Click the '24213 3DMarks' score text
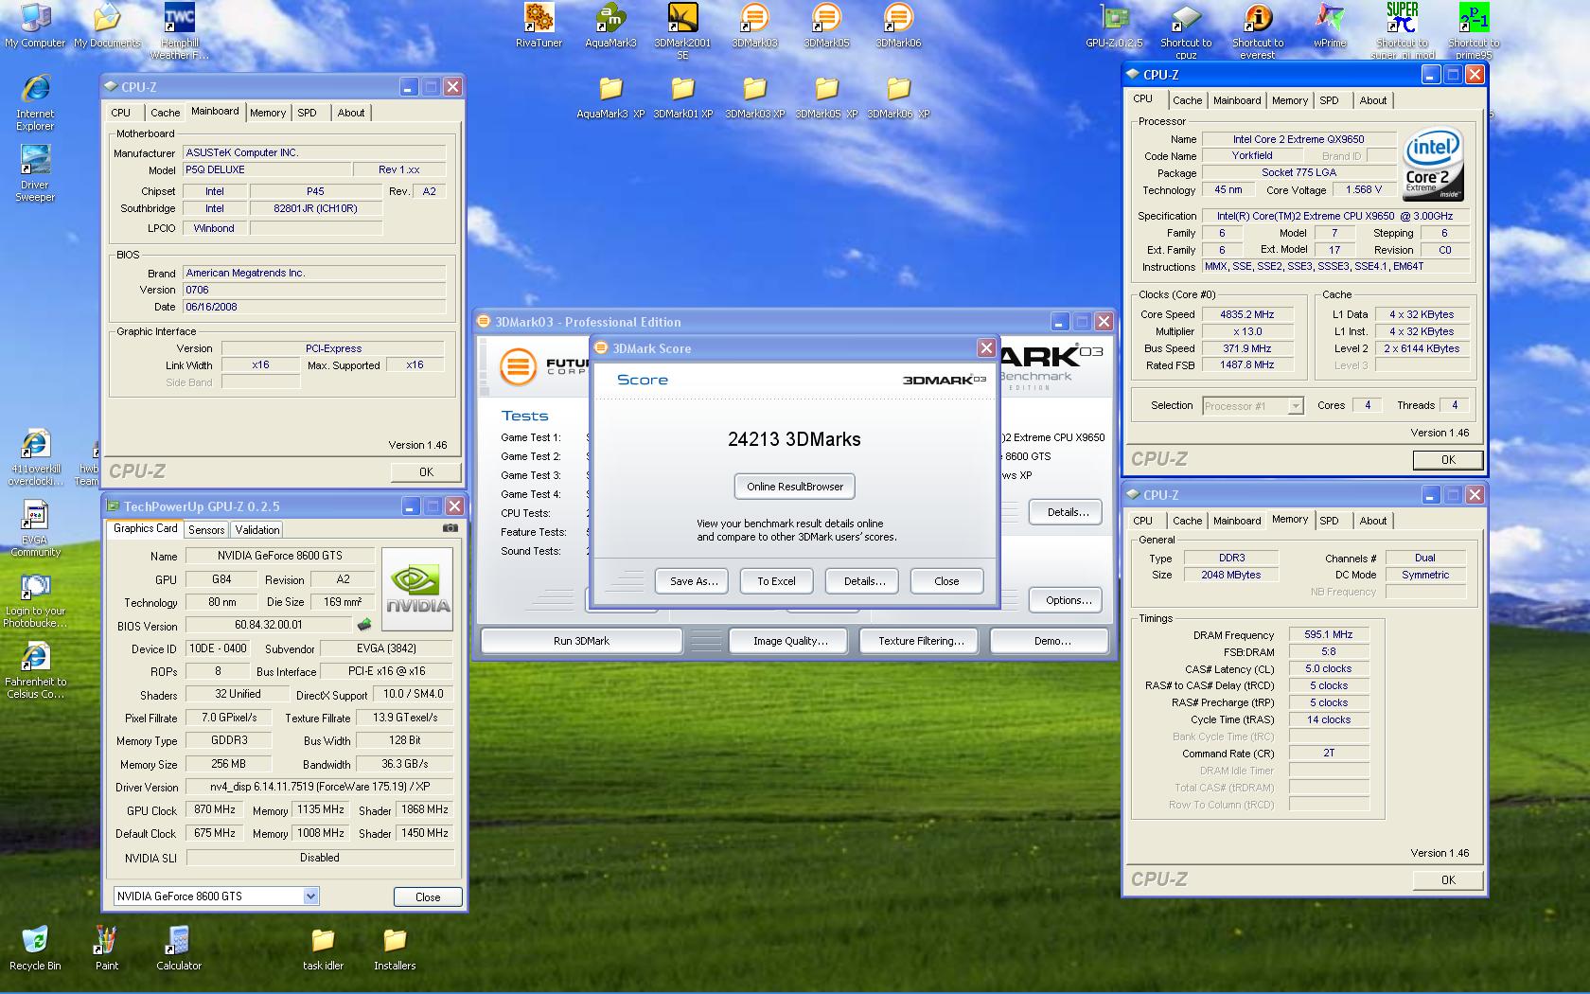This screenshot has width=1590, height=994. (794, 439)
